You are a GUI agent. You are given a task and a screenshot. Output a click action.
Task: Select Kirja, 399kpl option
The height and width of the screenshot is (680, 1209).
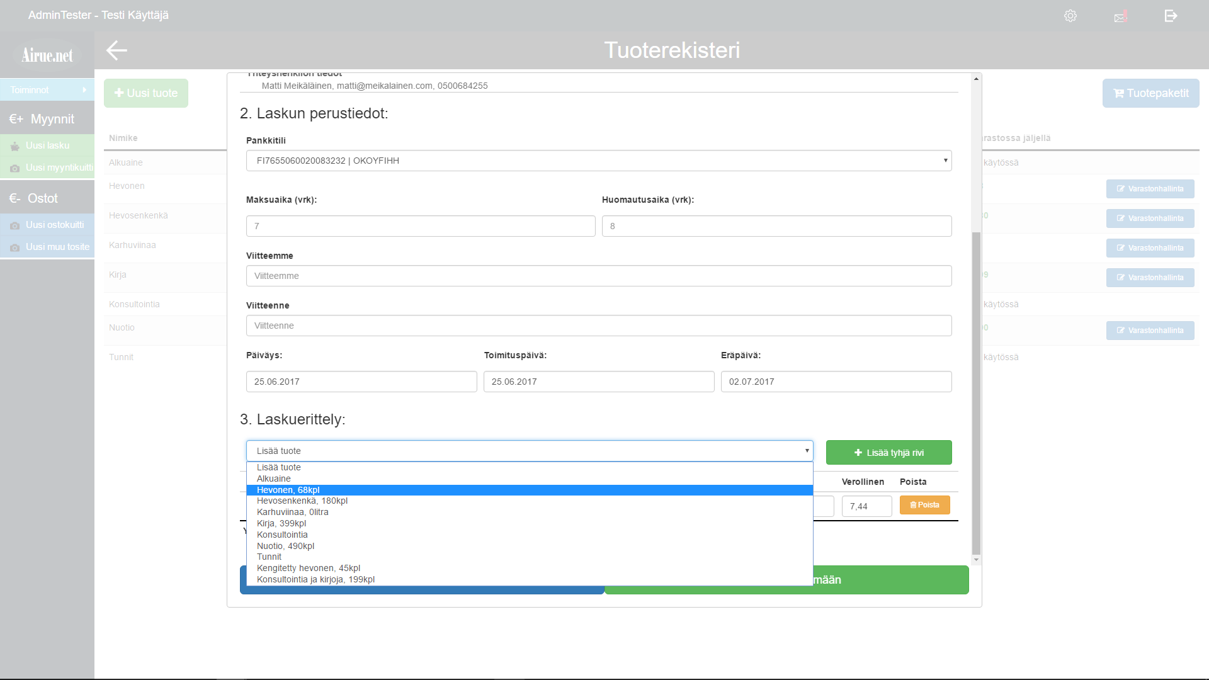(x=281, y=524)
